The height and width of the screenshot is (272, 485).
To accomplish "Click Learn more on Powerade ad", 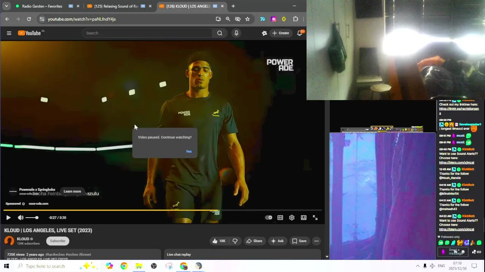I will coord(72,191).
